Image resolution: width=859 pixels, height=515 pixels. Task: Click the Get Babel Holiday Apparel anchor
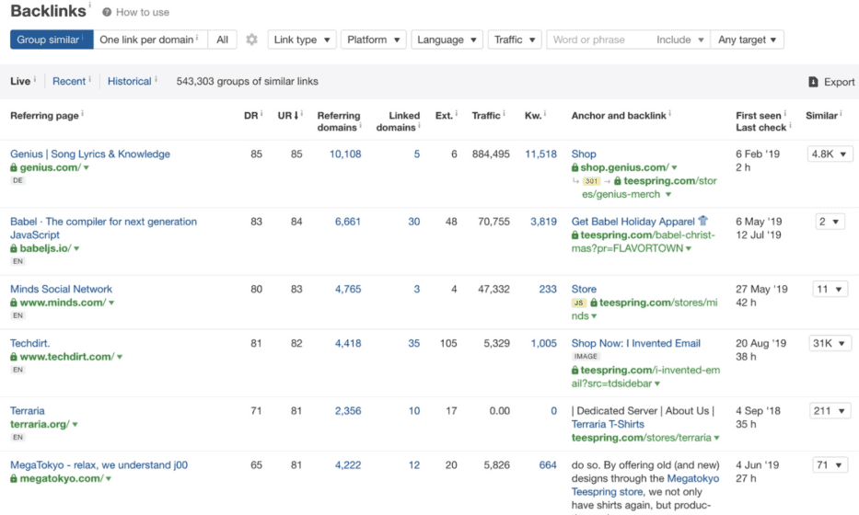click(633, 221)
